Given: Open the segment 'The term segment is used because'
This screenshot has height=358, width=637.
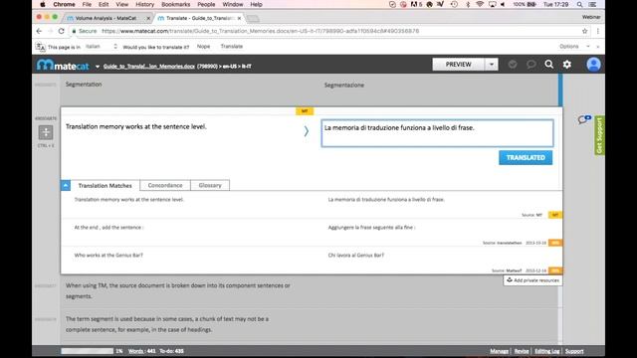Looking at the screenshot, I should [167, 324].
